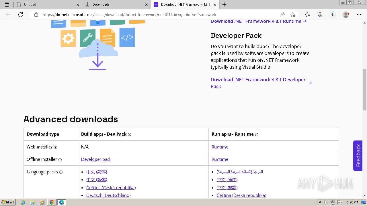The height and width of the screenshot is (206, 367).
Task: Open network status in system tray
Action: [333, 202]
